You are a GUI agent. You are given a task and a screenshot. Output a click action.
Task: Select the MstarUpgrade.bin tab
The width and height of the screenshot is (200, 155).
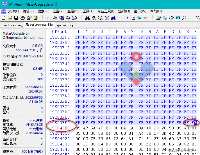coord(40,24)
